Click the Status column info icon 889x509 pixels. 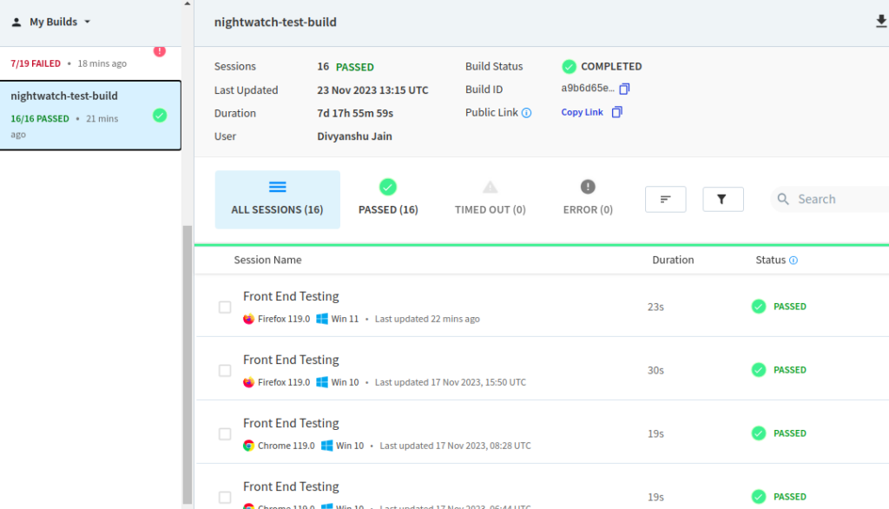[794, 260]
